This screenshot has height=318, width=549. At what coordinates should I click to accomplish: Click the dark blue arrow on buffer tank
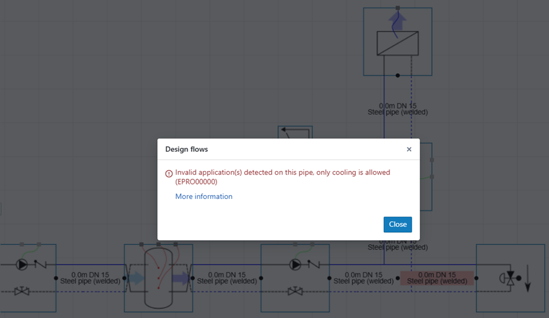click(x=180, y=278)
